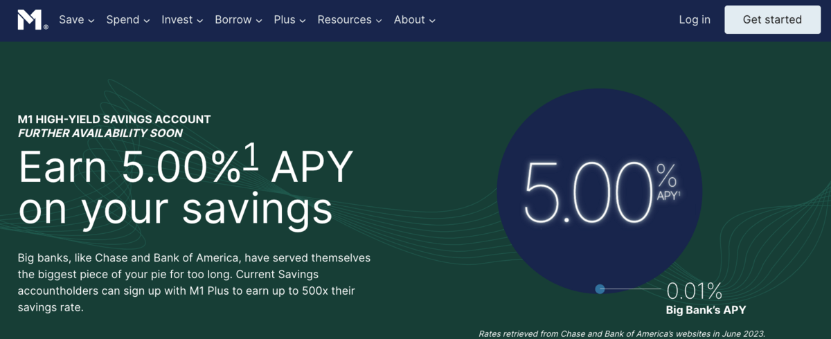
Task: Click the paragraph mentioning Chase and Bank of America
Action: (195, 282)
